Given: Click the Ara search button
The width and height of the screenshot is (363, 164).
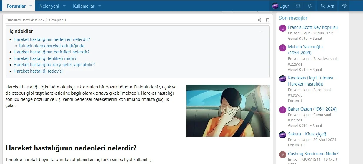Looking at the screenshot, I should tap(327, 6).
